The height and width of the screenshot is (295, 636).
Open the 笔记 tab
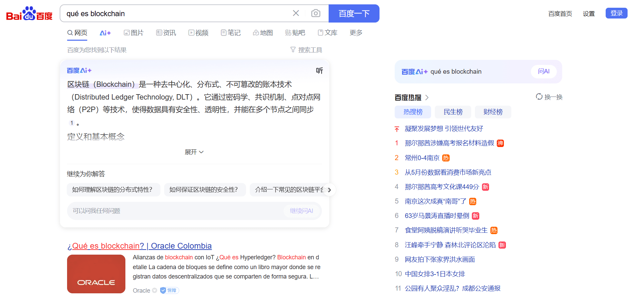[x=231, y=33]
